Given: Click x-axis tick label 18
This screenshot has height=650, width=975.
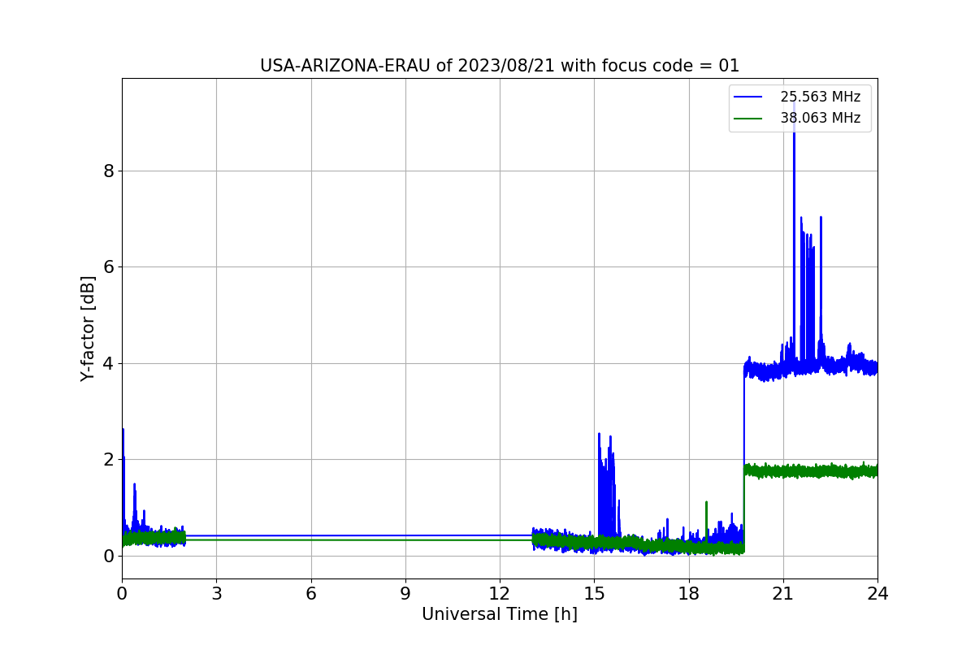Looking at the screenshot, I should coord(689,593).
